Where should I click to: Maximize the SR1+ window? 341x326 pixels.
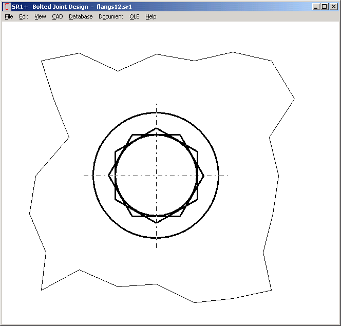point(324,7)
